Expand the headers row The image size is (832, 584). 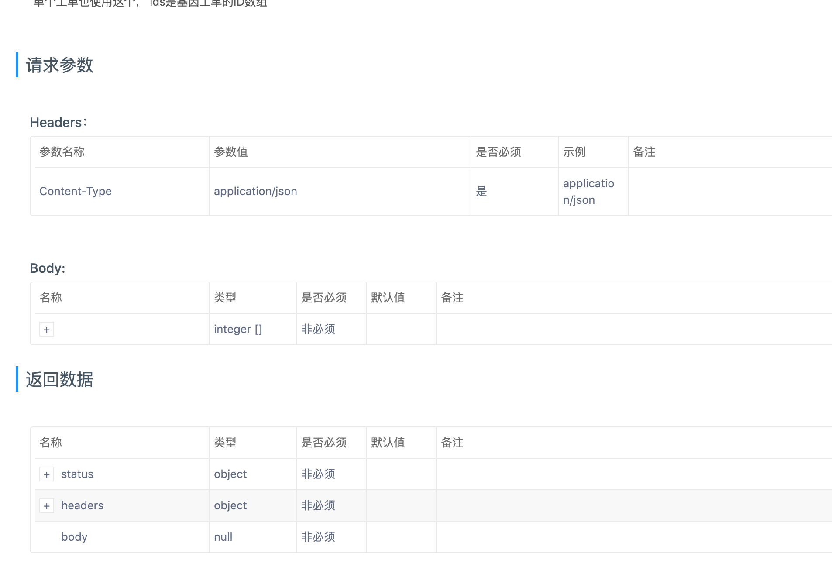click(47, 505)
